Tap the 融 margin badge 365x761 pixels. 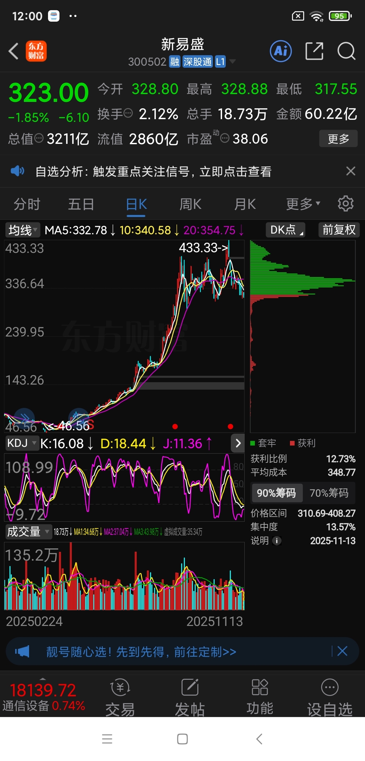pos(175,62)
